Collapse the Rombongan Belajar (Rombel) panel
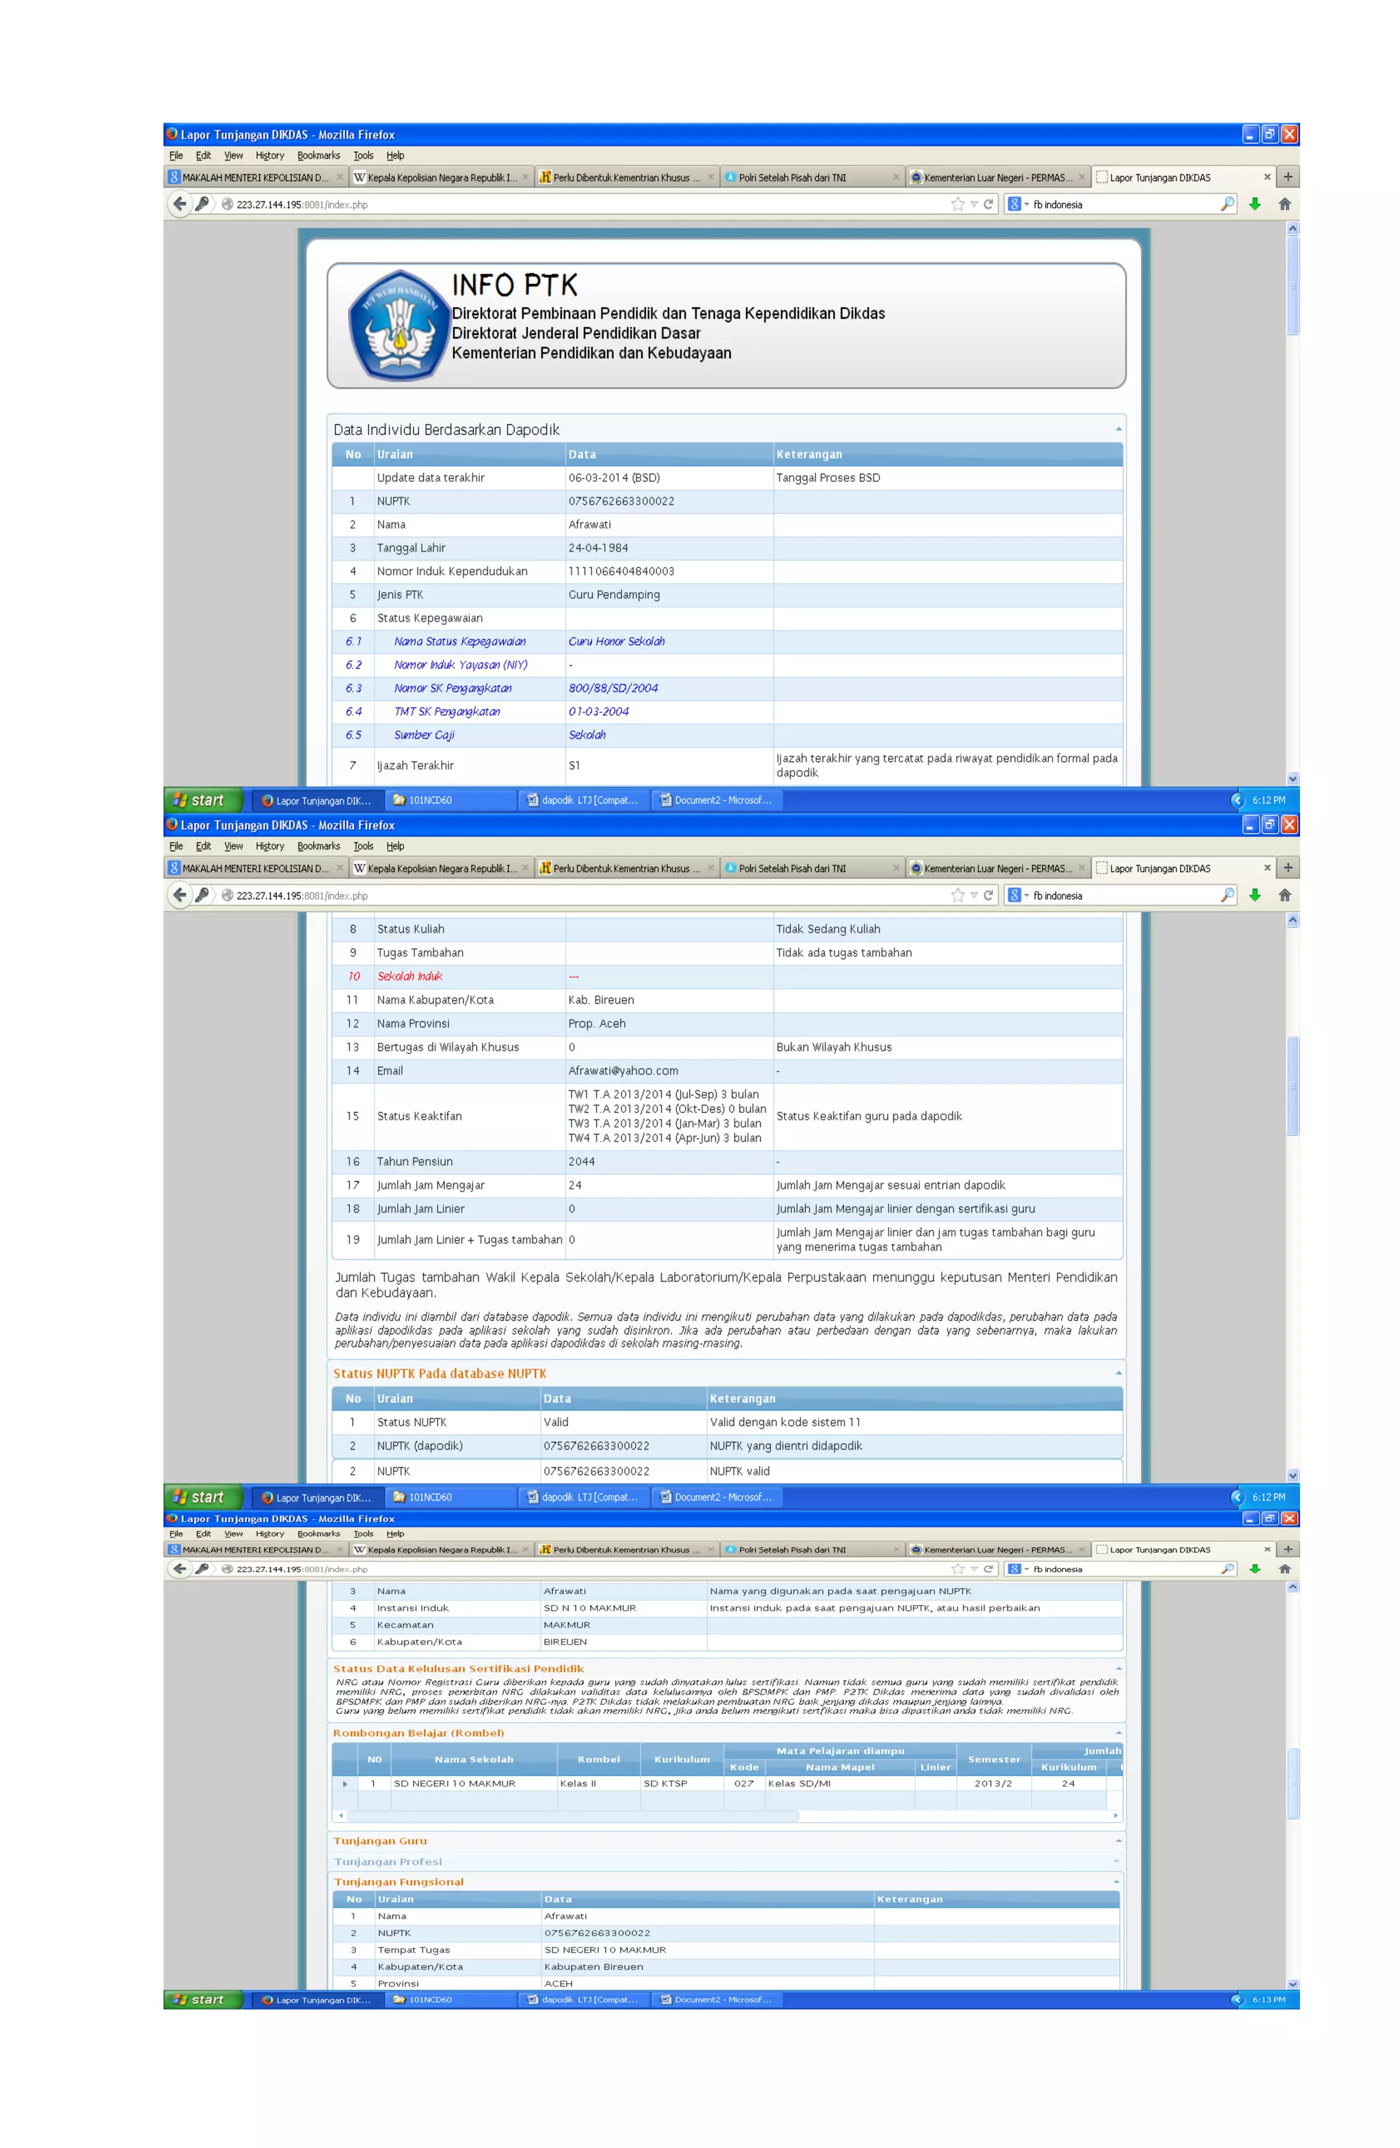The width and height of the screenshot is (1400, 2148). click(x=1118, y=1733)
